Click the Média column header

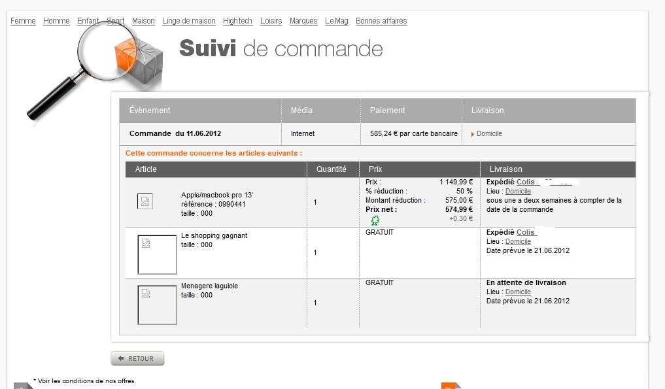point(301,110)
